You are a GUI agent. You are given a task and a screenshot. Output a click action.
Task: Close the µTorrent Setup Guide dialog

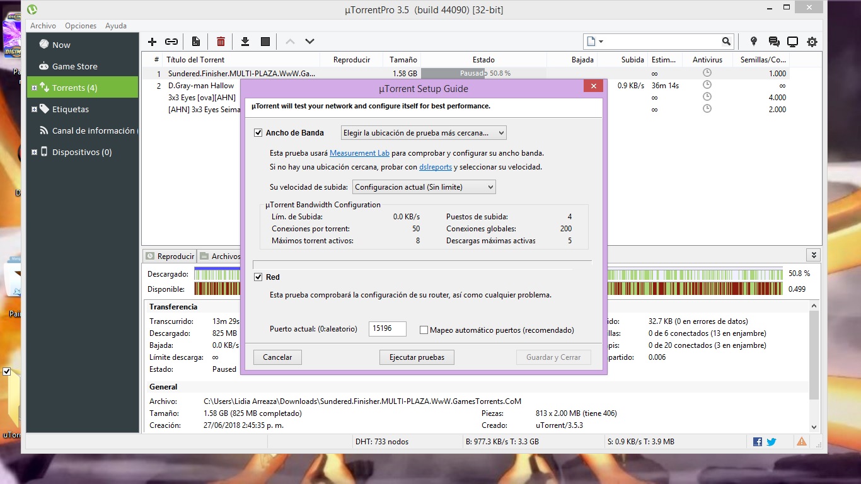(593, 86)
